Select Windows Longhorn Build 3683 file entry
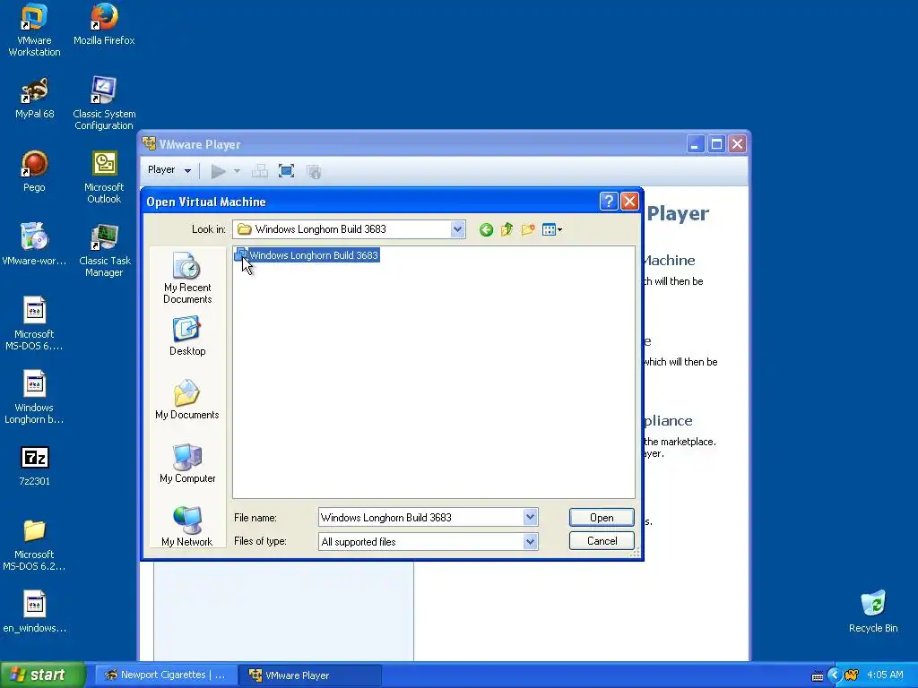Screen dimensions: 918x688 point(307,255)
